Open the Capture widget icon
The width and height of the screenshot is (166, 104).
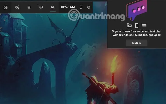pyautogui.click(x=29, y=7)
